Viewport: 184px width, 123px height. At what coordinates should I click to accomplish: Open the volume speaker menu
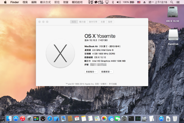point(119,2)
